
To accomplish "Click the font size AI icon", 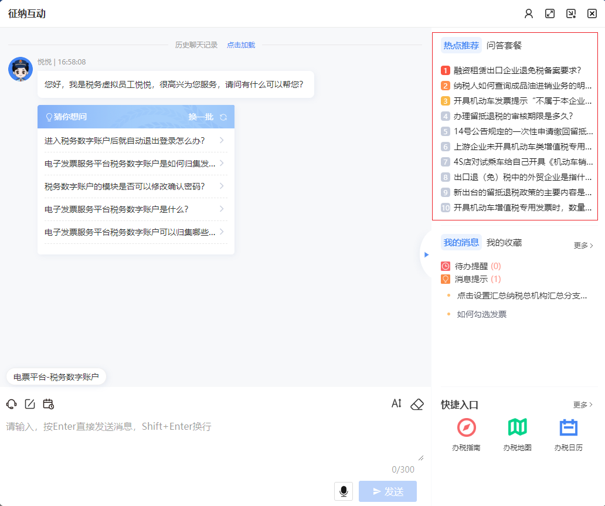I will point(397,404).
